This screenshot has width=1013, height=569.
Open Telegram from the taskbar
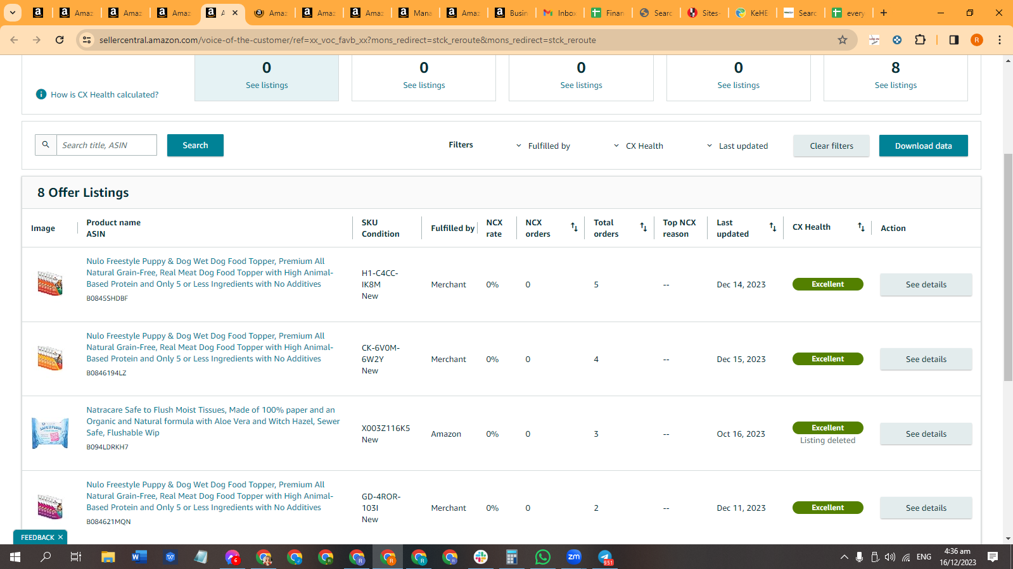(x=605, y=557)
